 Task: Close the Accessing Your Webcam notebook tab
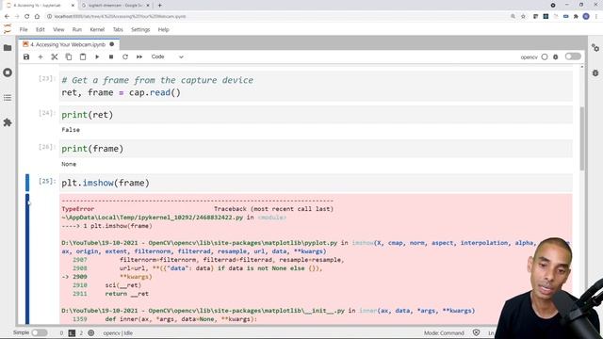(112, 44)
